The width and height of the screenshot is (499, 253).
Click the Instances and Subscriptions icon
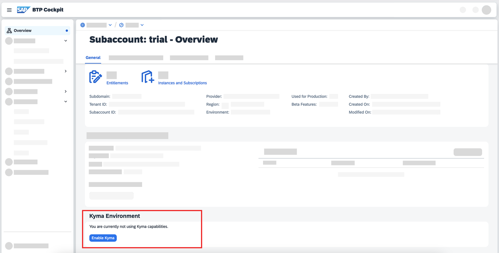(148, 77)
